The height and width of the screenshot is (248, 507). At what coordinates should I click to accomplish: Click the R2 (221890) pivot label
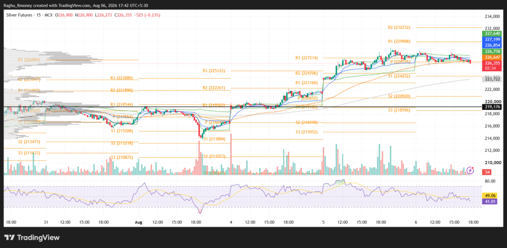122,90
